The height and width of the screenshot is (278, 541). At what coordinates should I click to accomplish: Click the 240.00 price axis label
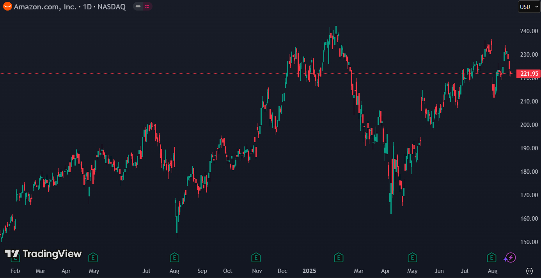click(x=529, y=31)
